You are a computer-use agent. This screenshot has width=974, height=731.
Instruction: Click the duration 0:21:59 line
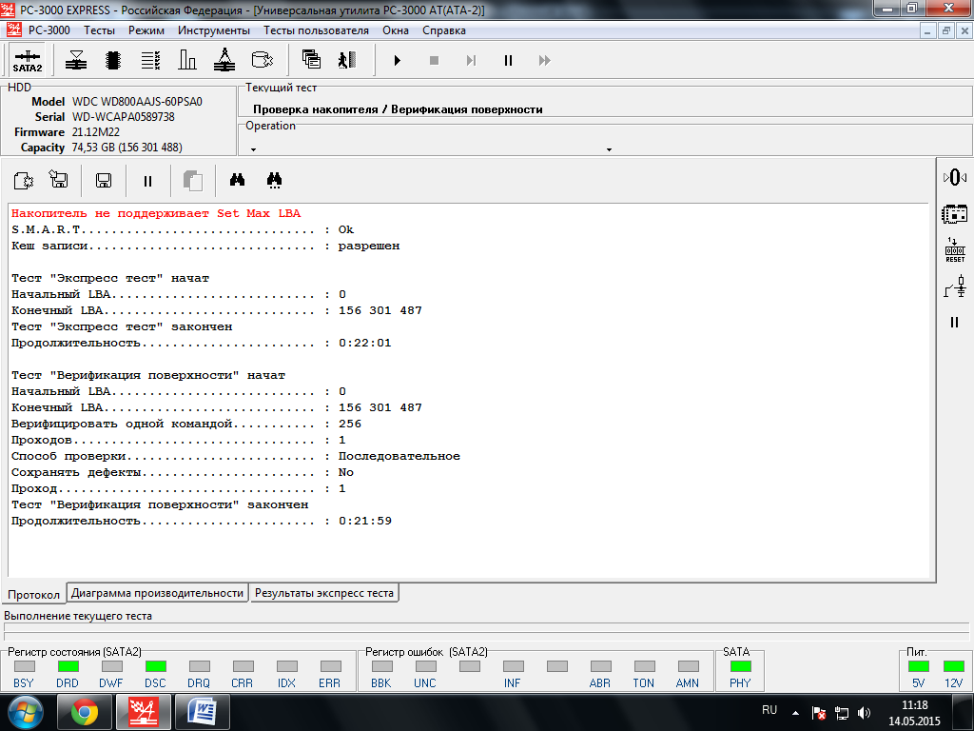[202, 521]
